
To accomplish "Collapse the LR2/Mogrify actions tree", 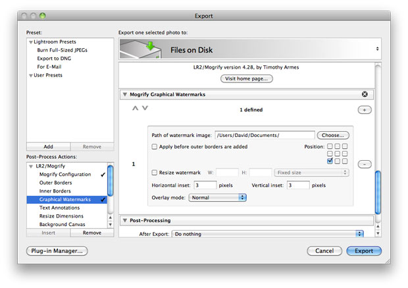I will tap(31, 166).
